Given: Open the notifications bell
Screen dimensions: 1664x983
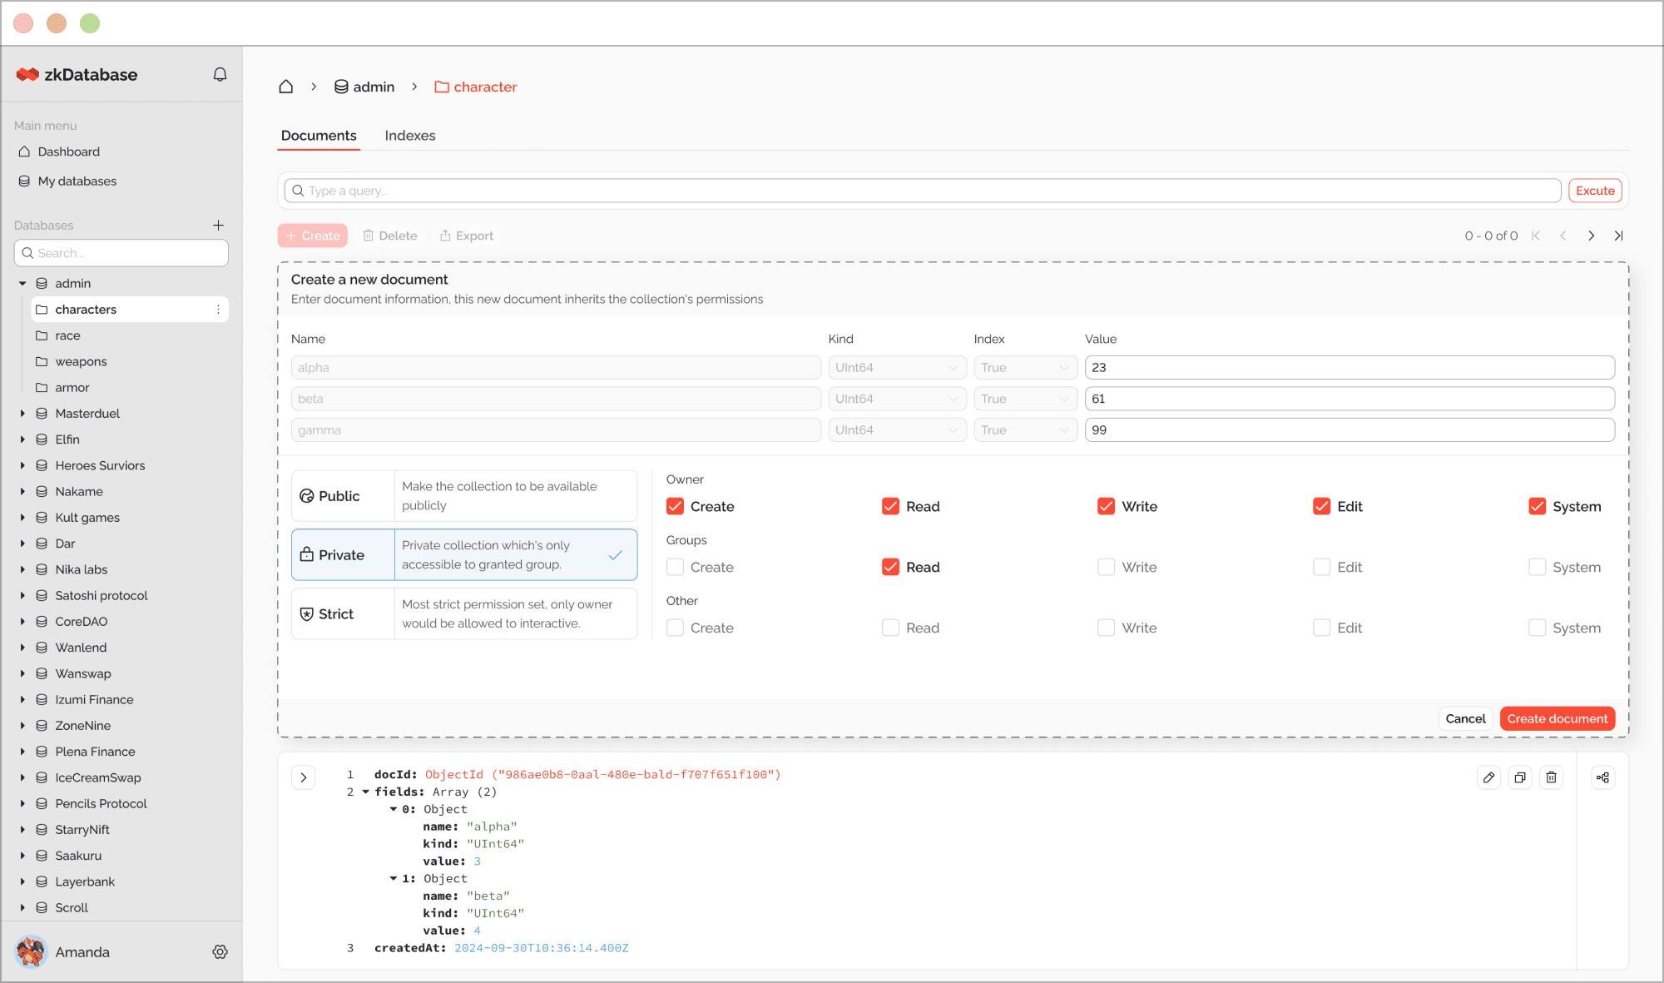Looking at the screenshot, I should 220,75.
